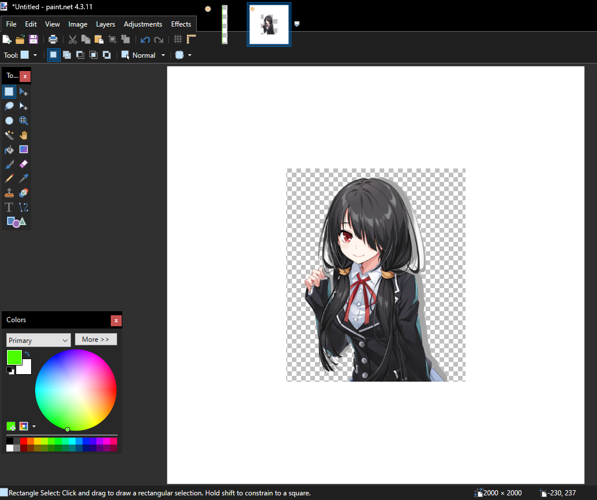Screen dimensions: 597x500
Task: Open the Primary color selector combo box
Action: point(39,340)
